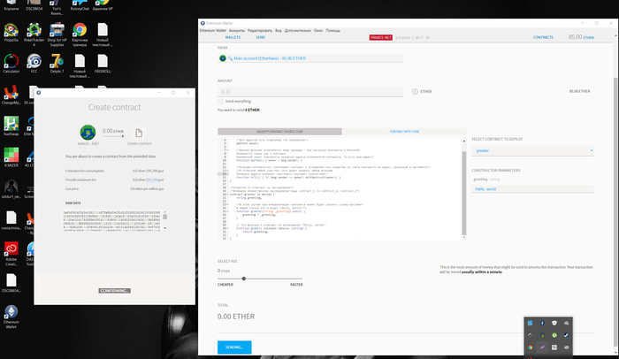Viewport: 619px width, 359px height.
Task: Open the HudSwap desktop shortcut
Action: [11, 126]
